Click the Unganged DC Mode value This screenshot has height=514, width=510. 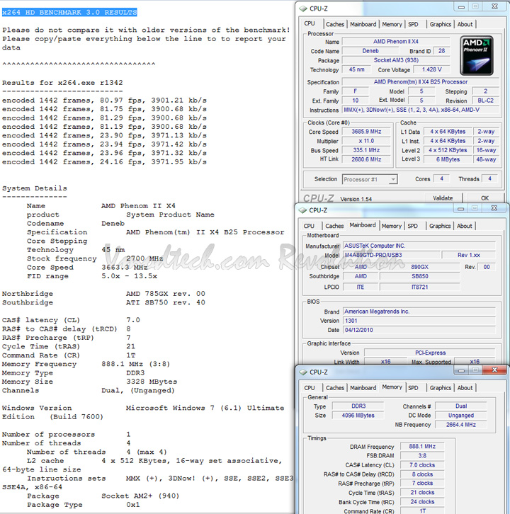click(461, 416)
